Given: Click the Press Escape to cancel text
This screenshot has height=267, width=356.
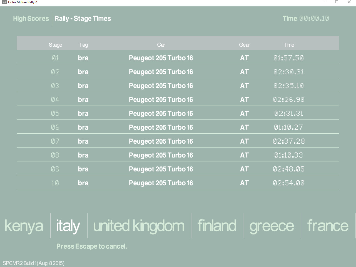Looking at the screenshot, I should click(91, 246).
